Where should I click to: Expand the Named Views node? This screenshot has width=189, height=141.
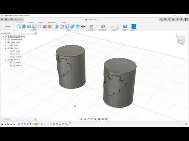[6, 42]
